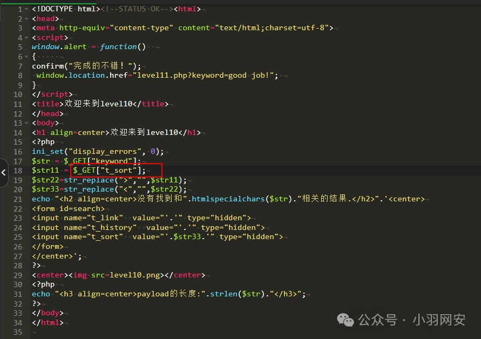
Task: Click window.alert on line 5
Action: (x=59, y=46)
